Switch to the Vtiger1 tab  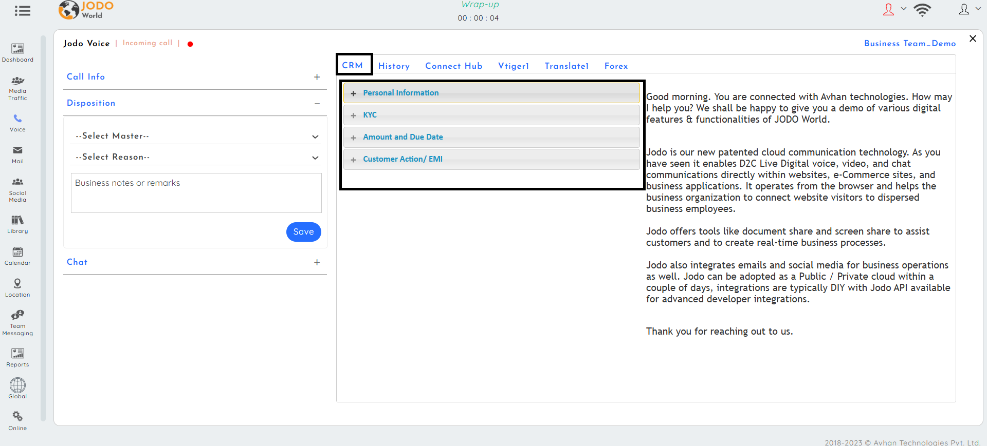[514, 66]
